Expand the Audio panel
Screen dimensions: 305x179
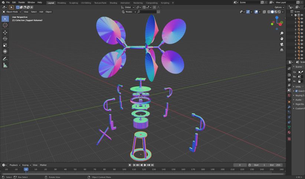click(x=299, y=100)
